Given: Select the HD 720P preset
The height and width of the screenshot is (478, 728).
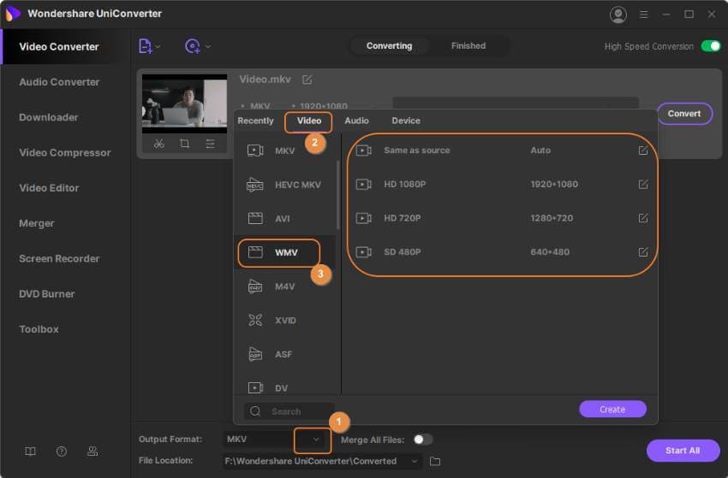Looking at the screenshot, I should click(501, 218).
